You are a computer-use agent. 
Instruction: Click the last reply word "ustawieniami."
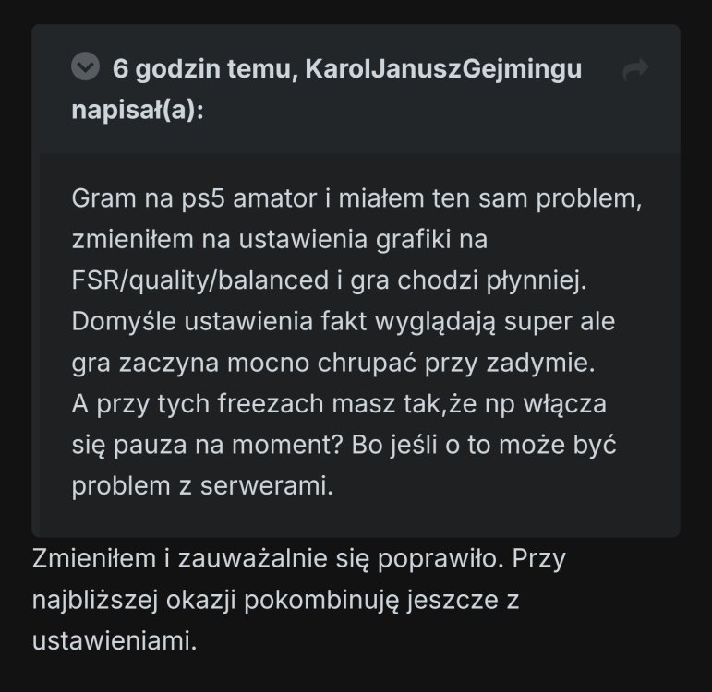pyautogui.click(x=115, y=640)
